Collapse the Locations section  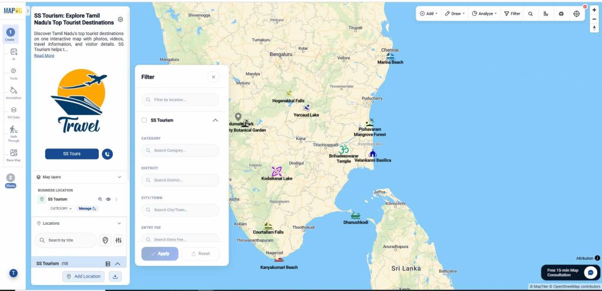(119, 223)
